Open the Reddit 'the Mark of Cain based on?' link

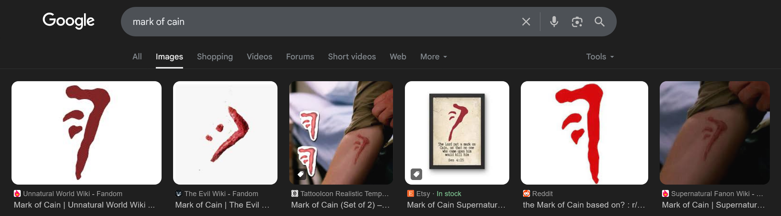pyautogui.click(x=584, y=205)
